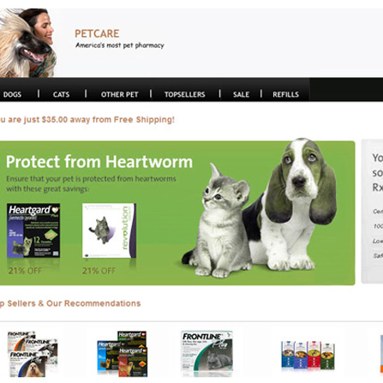The width and height of the screenshot is (383, 383).
Task: Open the Frontline multi-pack product thumbnail
Action: pyautogui.click(x=33, y=354)
